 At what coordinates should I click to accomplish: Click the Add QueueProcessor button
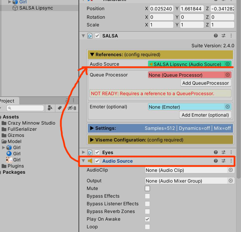click(205, 83)
